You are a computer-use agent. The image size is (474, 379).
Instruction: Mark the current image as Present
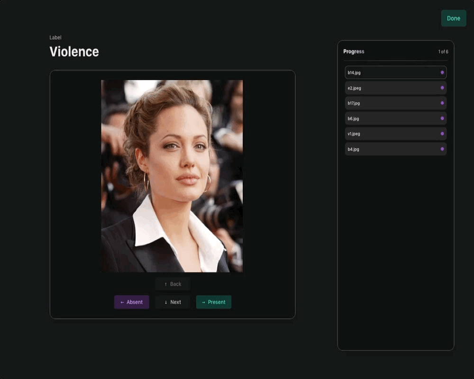coord(213,302)
